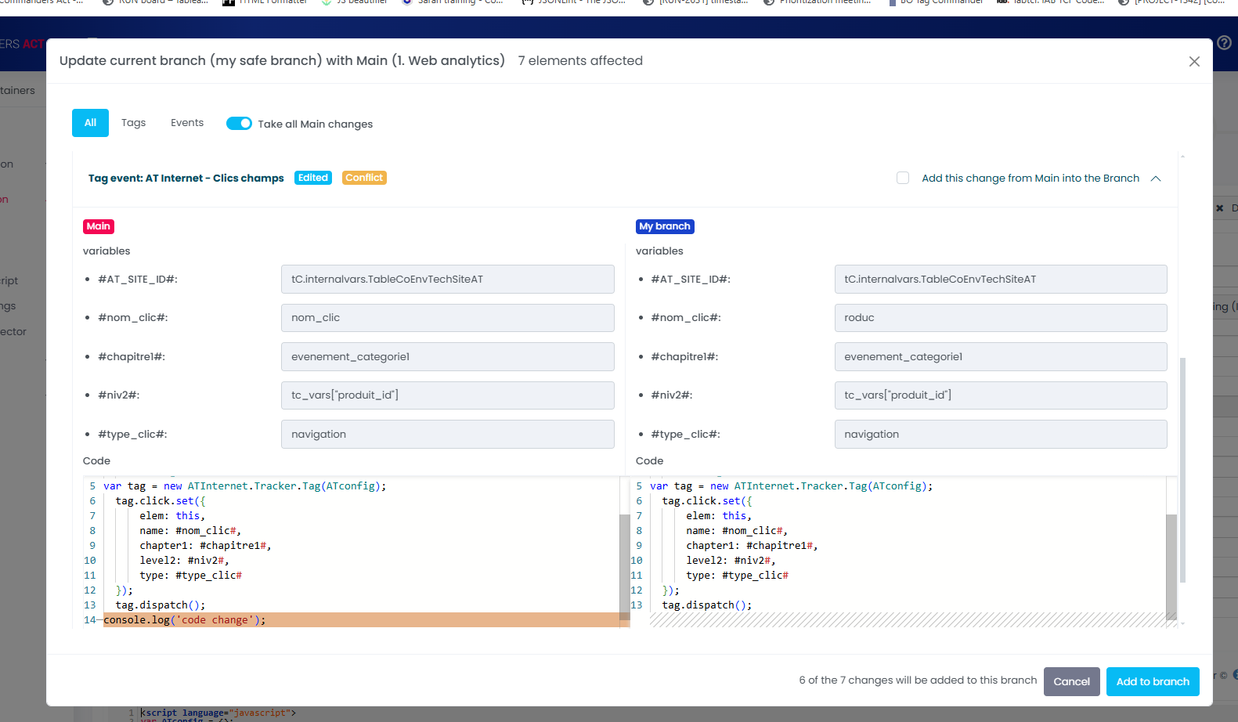Click the blue My branch badge

pos(664,226)
